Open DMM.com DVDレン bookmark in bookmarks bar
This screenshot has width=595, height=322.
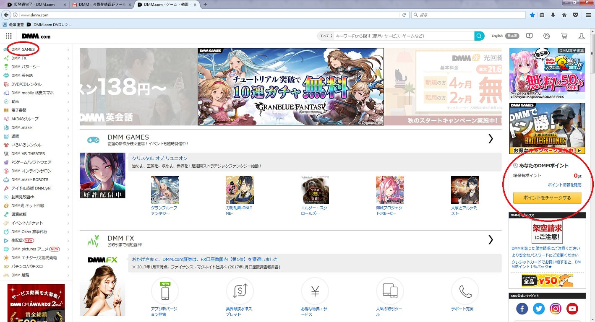click(50, 25)
